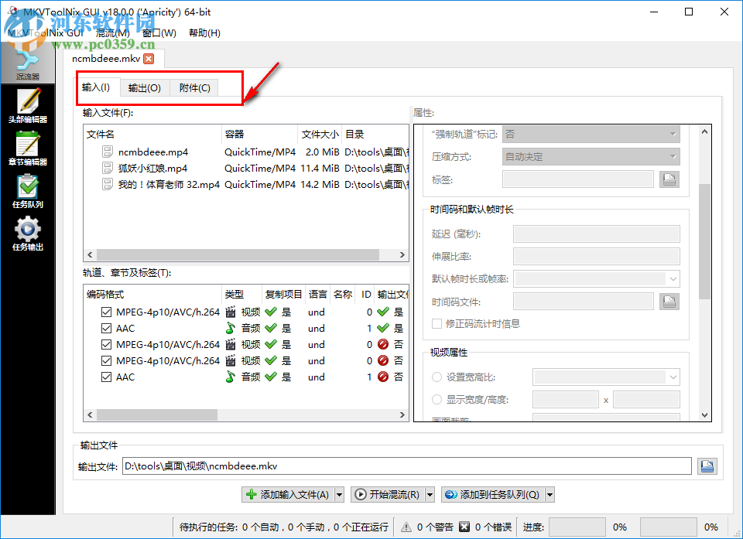
Task: Browse for a 标签 file via folder icon
Action: (x=669, y=179)
